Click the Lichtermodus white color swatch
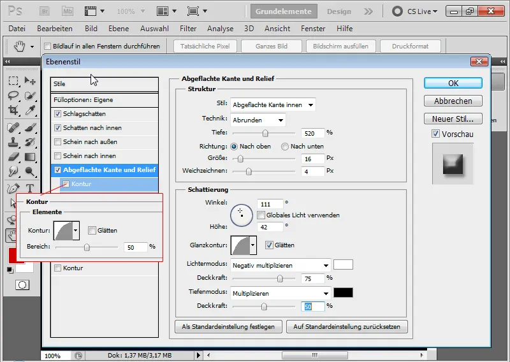Screen dimensions: 510x362 point(343,264)
